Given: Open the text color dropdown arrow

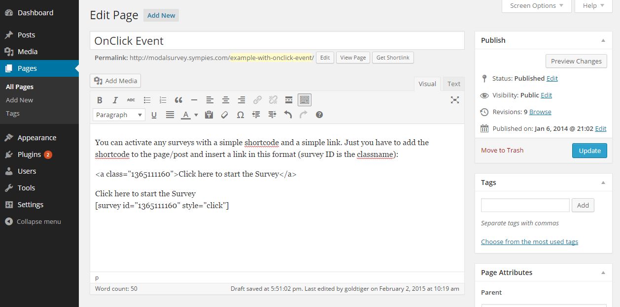Looking at the screenshot, I should pos(196,115).
